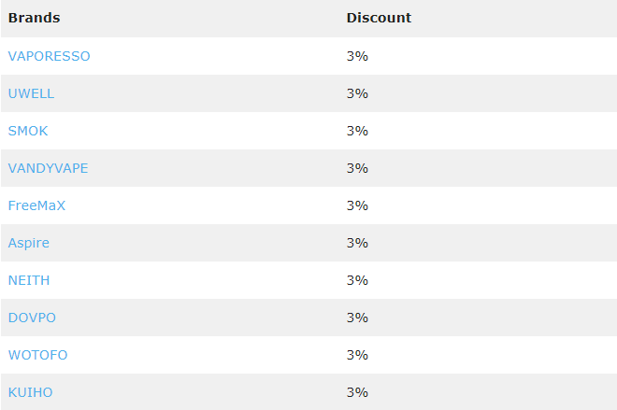Select the Aspire row discount cell

pyautogui.click(x=357, y=243)
